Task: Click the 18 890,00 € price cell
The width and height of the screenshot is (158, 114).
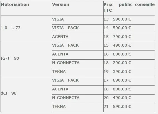Action: click(x=129, y=90)
